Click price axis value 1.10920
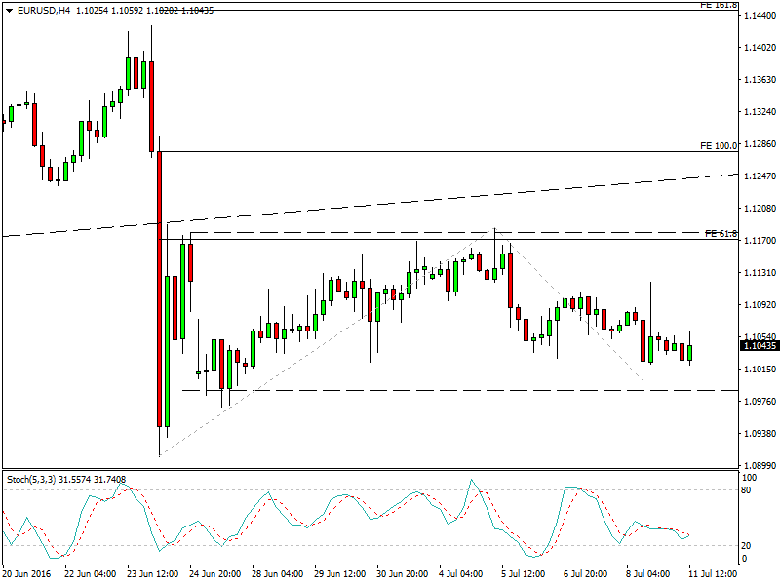Viewport: 780px width, 585px height. pos(760,304)
